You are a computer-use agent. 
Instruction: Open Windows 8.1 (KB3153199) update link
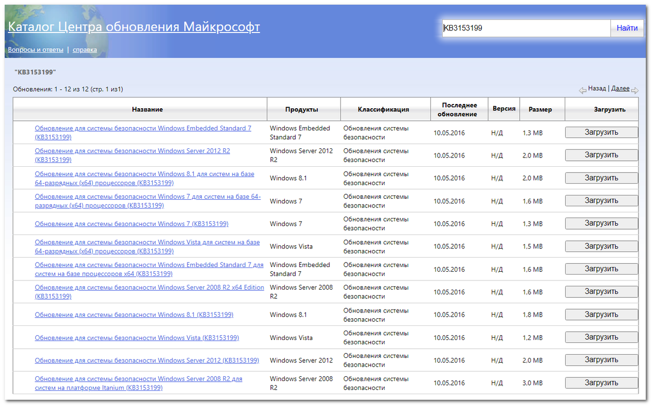pos(134,315)
